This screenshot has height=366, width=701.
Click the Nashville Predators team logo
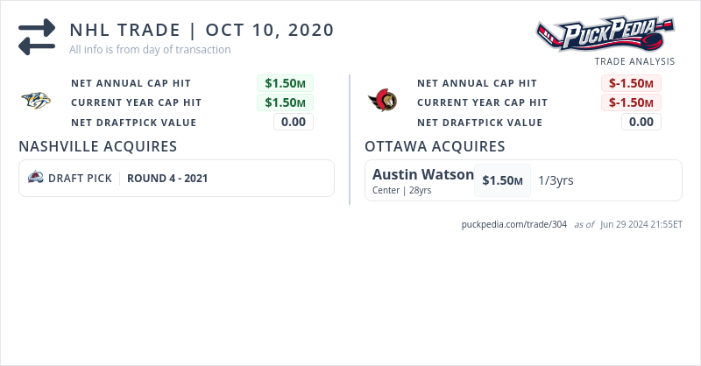point(36,102)
